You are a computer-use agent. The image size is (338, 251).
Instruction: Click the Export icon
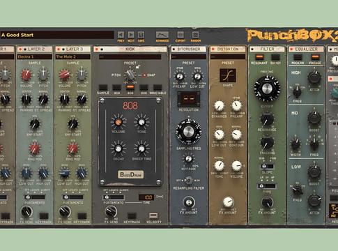[x=180, y=35]
